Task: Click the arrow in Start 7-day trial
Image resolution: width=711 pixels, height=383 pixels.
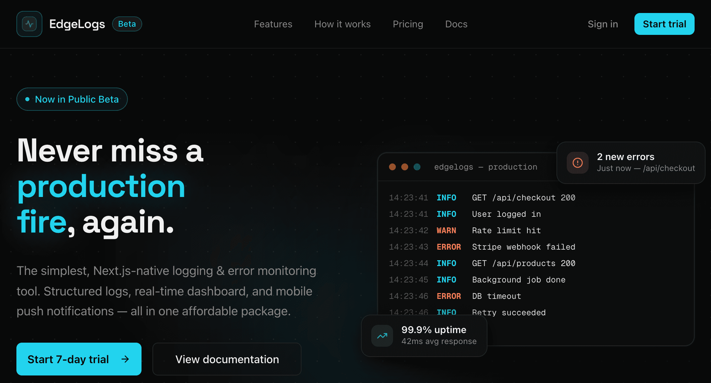Action: [x=125, y=359]
